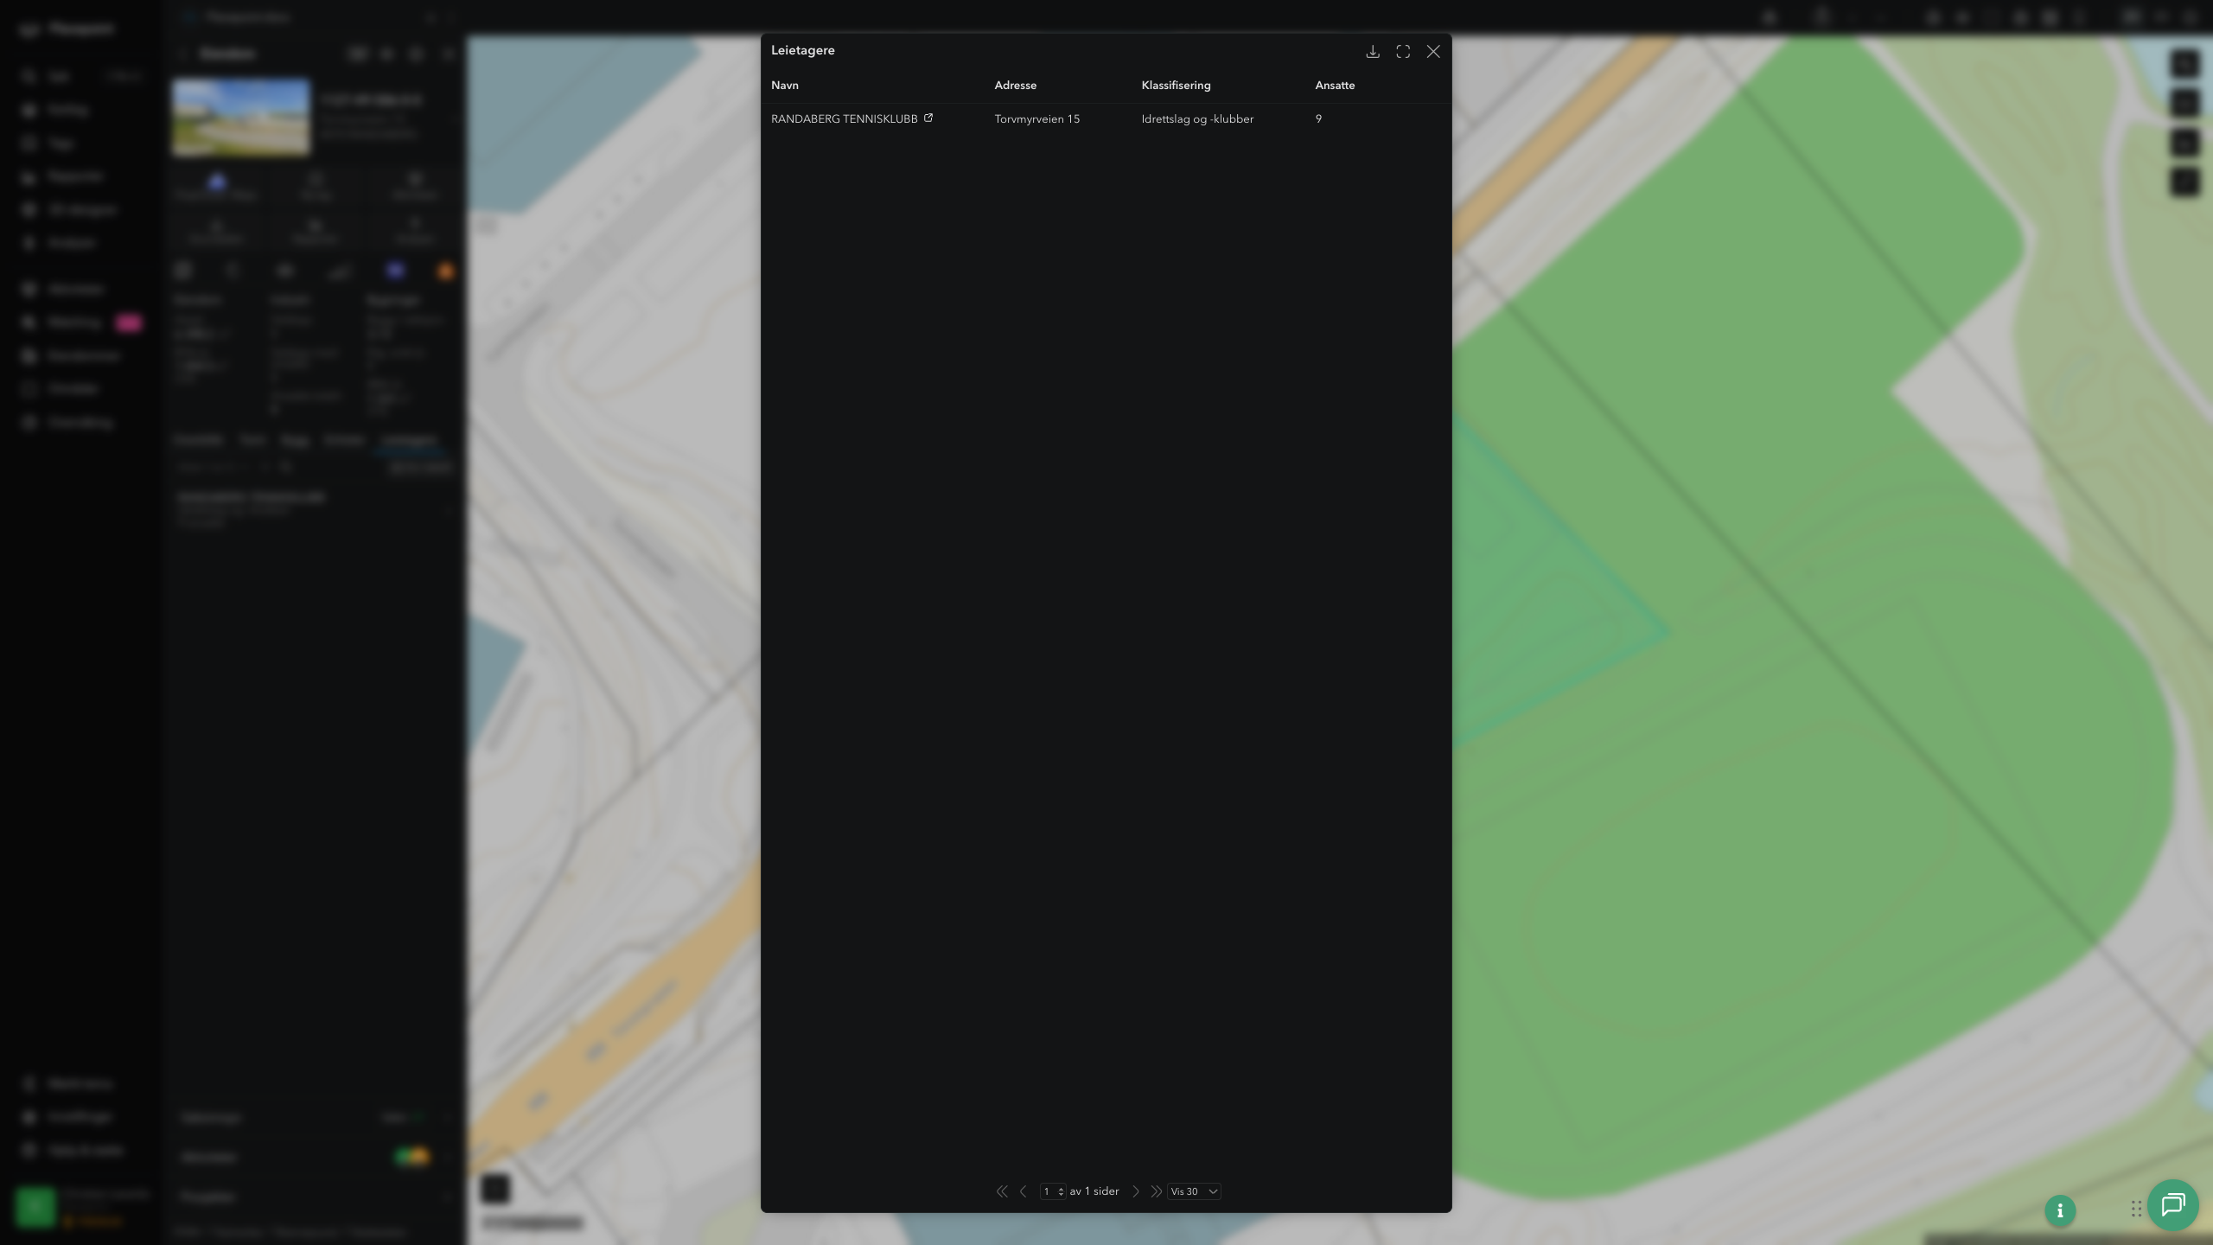2213x1245 pixels.
Task: Sort the table by the Ansatte column
Action: pyautogui.click(x=1335, y=86)
